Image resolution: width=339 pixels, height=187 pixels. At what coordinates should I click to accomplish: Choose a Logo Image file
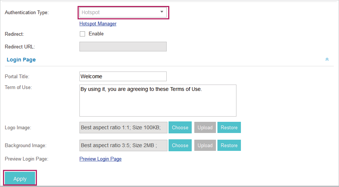pyautogui.click(x=180, y=128)
